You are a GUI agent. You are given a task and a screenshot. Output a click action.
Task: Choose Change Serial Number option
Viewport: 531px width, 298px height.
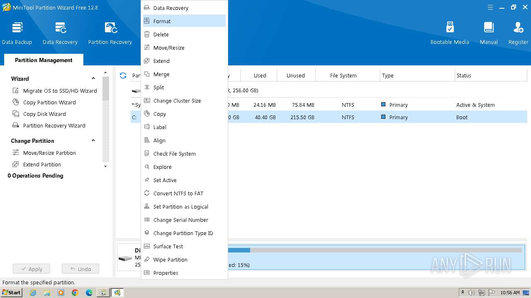point(184,220)
